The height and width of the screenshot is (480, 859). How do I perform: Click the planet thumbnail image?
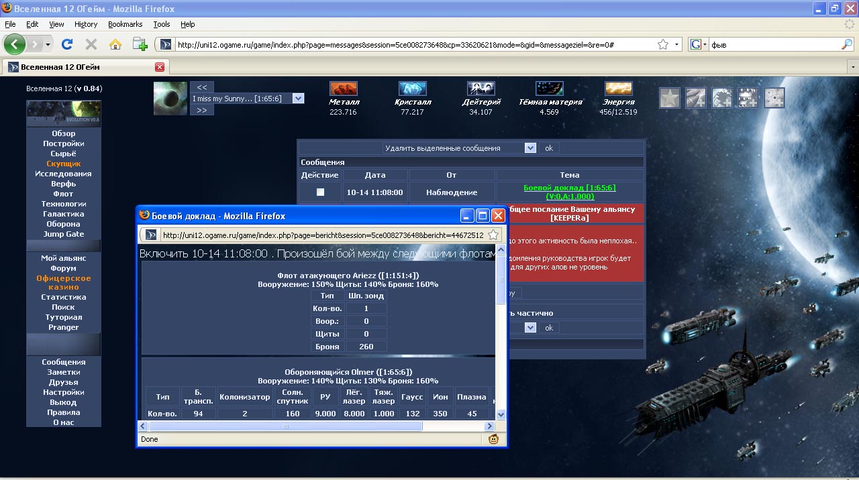pos(170,99)
